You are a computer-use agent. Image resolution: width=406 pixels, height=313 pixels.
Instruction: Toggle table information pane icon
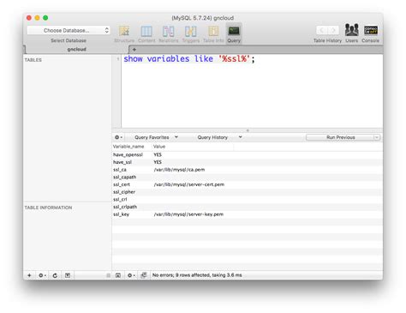pos(68,275)
